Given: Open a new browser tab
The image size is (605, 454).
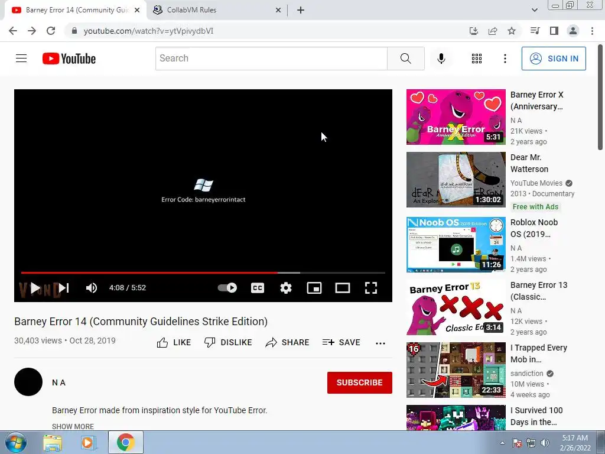Looking at the screenshot, I should [x=301, y=10].
